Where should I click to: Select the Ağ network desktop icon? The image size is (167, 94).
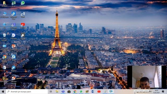(4, 26)
